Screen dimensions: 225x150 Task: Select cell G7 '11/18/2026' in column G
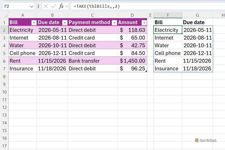(197, 69)
